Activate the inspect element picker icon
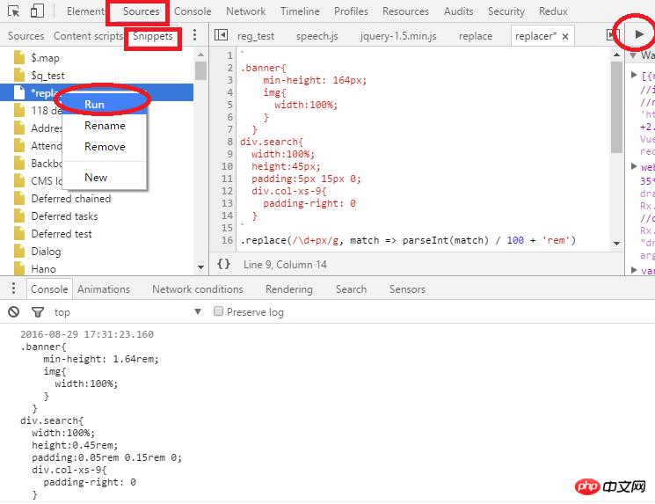 (14, 11)
